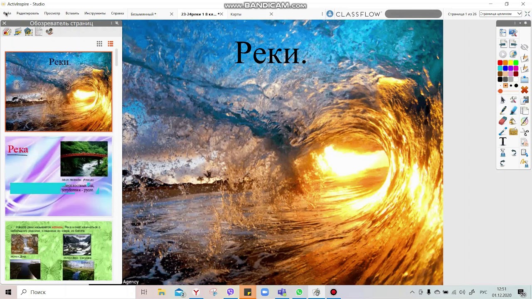The image size is (532, 299).
Task: Open the toolbox Main Menu icon
Action: [x=502, y=33]
